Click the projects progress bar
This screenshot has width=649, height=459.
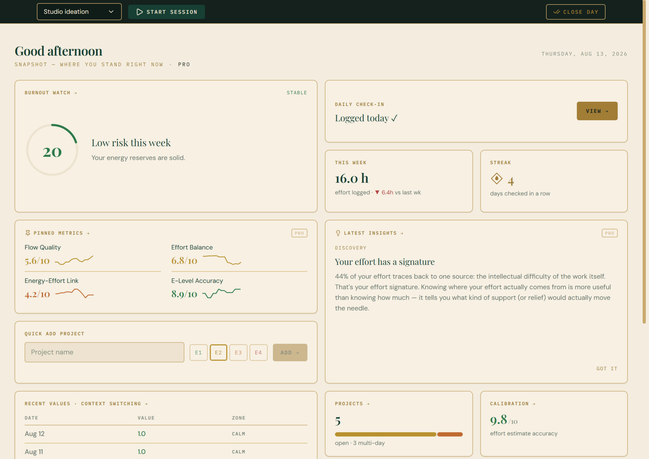tap(399, 434)
